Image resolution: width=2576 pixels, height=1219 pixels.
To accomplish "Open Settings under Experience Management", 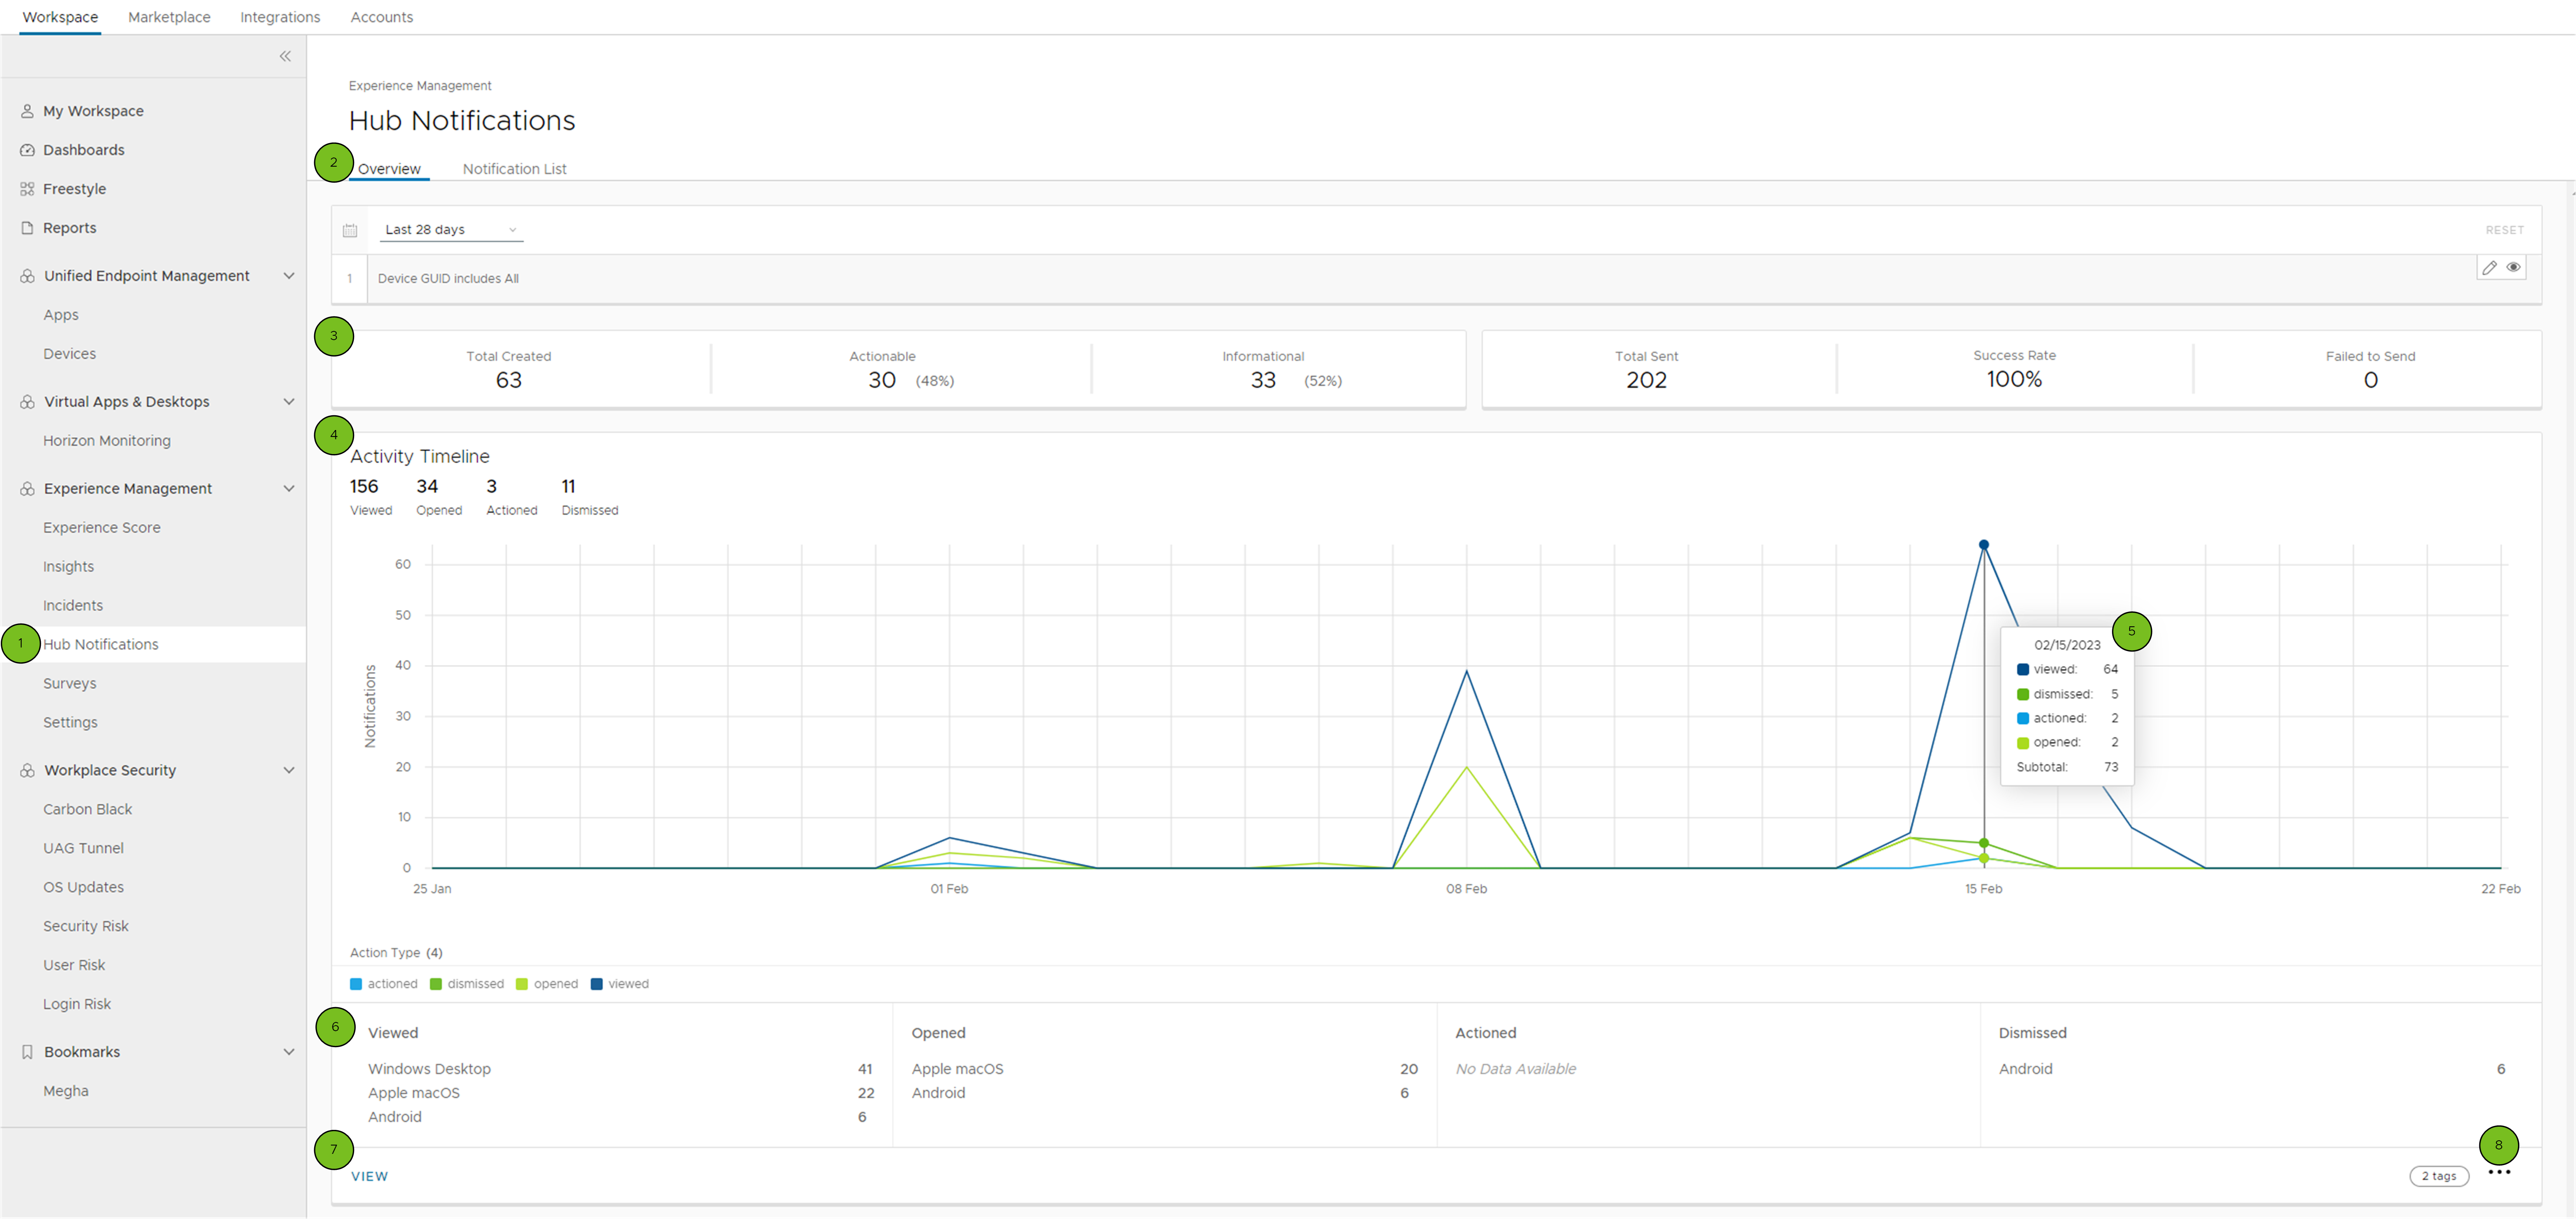I will [x=70, y=723].
